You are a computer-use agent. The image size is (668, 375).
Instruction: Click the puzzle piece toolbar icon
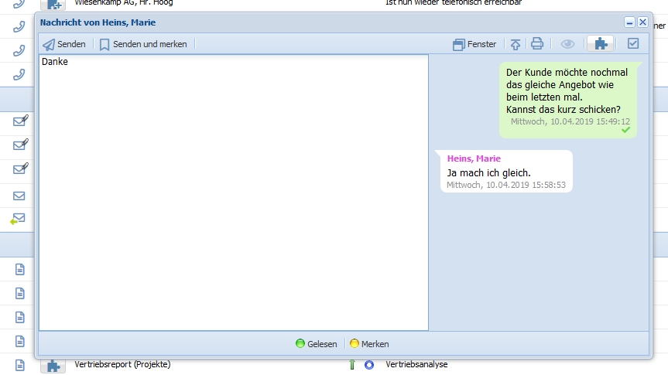(x=600, y=44)
